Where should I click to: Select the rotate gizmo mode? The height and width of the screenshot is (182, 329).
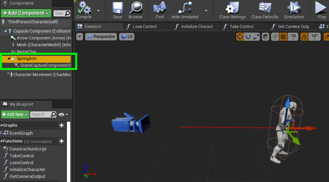(x=248, y=37)
